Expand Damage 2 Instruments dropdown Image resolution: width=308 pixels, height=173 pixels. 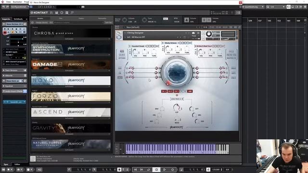tap(71, 71)
